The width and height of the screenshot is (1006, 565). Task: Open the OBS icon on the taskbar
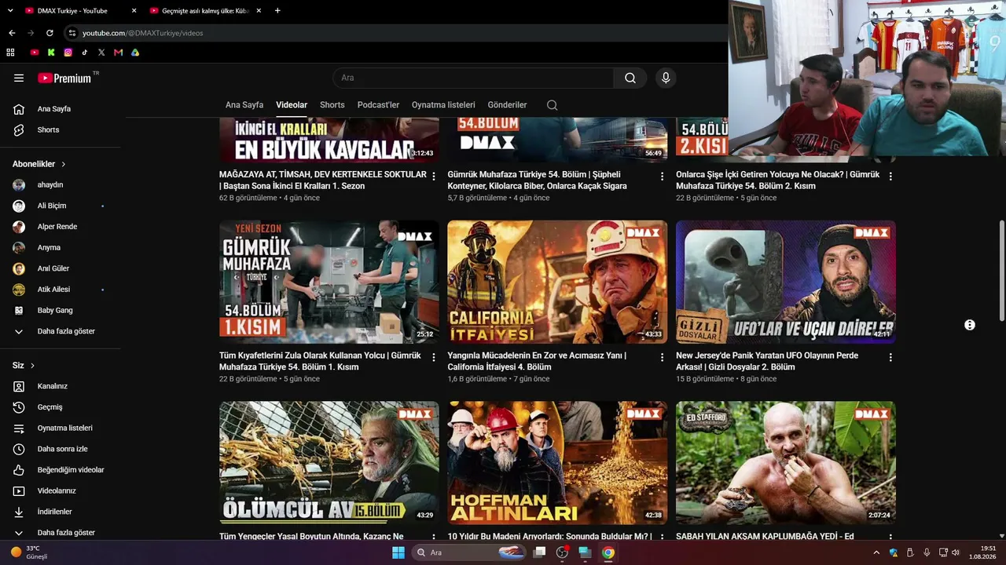562,552
